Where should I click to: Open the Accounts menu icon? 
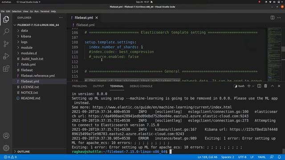[x=6, y=136]
